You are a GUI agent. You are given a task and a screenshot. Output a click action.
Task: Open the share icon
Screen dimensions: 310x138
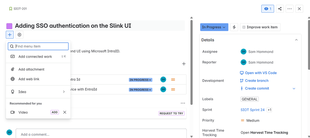280,9
